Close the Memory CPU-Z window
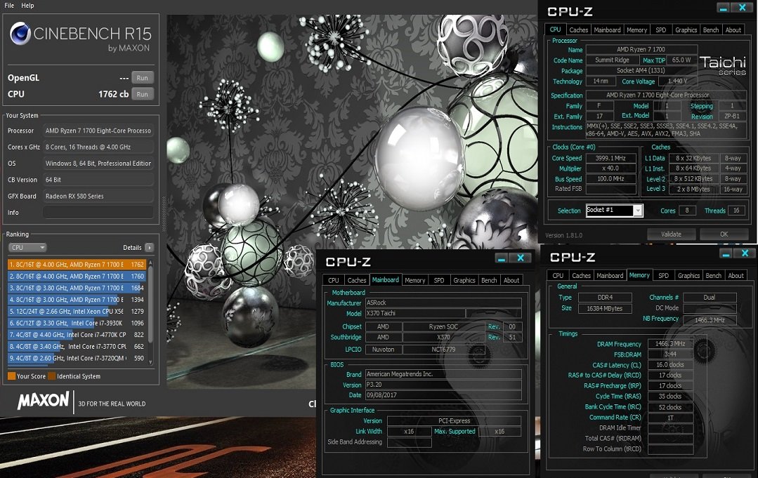 (745, 253)
